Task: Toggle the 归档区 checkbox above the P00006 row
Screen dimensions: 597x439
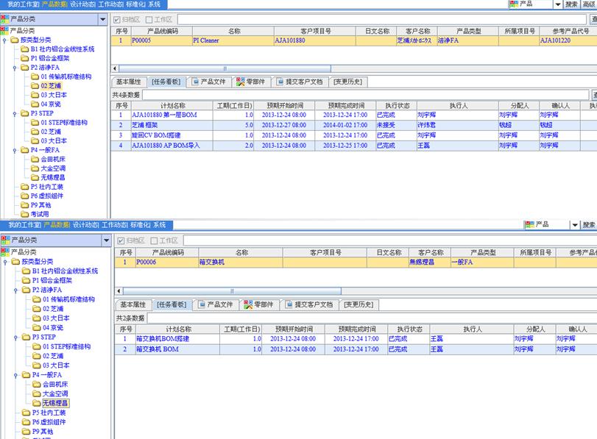Action: (x=122, y=240)
